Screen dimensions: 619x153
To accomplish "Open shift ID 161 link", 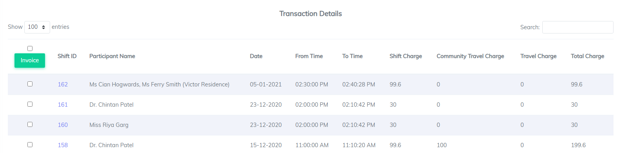I will [x=63, y=105].
